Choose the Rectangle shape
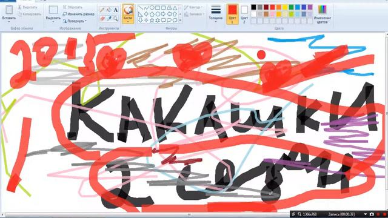The width and height of the screenshot is (388, 218). coord(158,8)
